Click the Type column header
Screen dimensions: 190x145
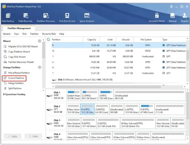pos(174,39)
